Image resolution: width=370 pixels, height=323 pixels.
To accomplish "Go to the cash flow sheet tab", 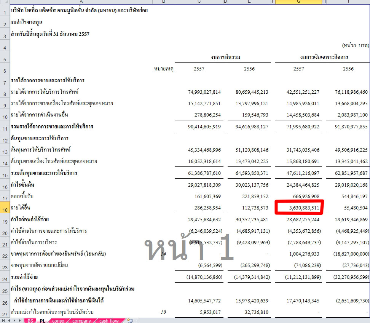I will (109, 321).
